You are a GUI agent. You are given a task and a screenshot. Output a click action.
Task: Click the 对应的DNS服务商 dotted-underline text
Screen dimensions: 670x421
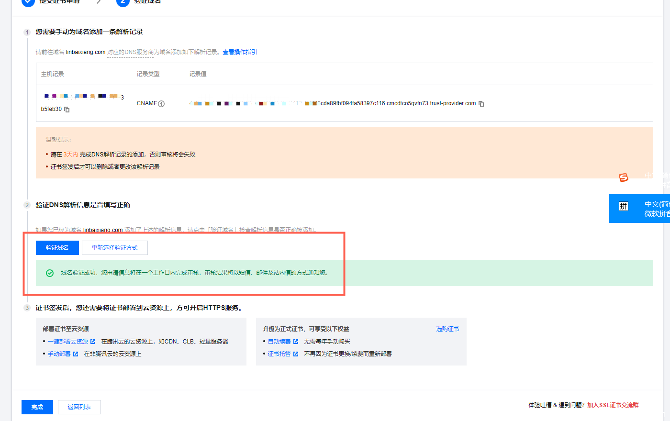[x=130, y=52]
